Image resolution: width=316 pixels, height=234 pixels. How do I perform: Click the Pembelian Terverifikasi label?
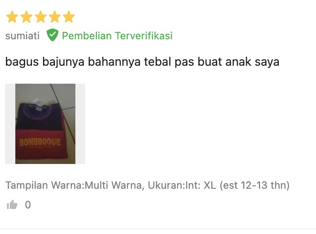117,36
